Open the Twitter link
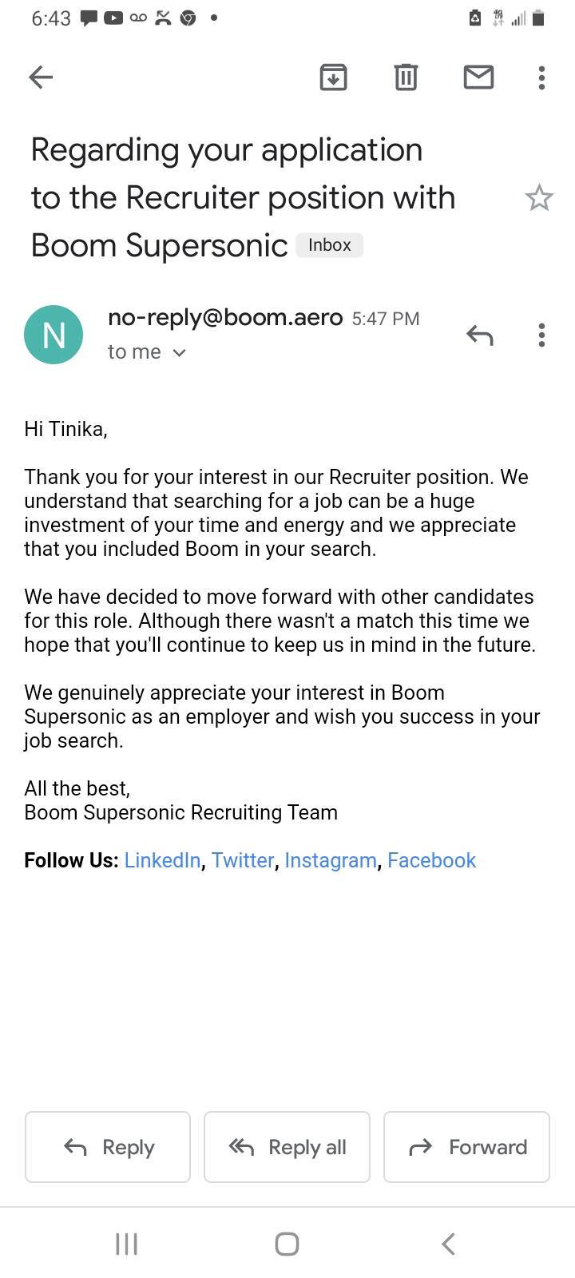Screen dimensions: 575x1278 243,860
